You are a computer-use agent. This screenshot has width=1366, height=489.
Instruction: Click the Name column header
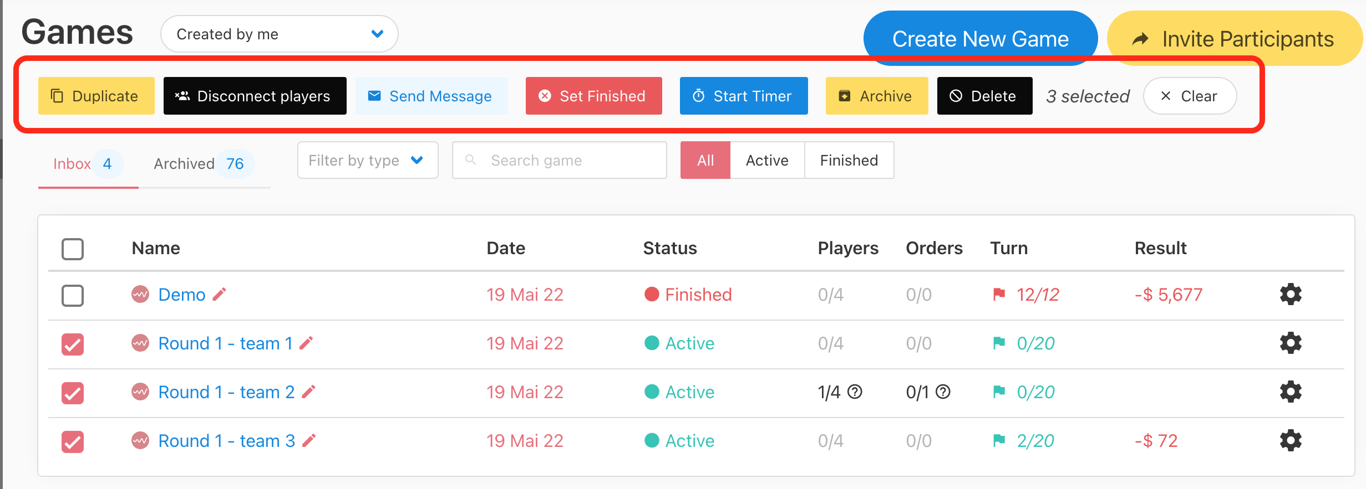[x=156, y=248]
